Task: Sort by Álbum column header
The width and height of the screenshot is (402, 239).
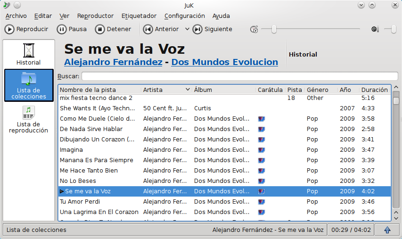Action: [224, 90]
